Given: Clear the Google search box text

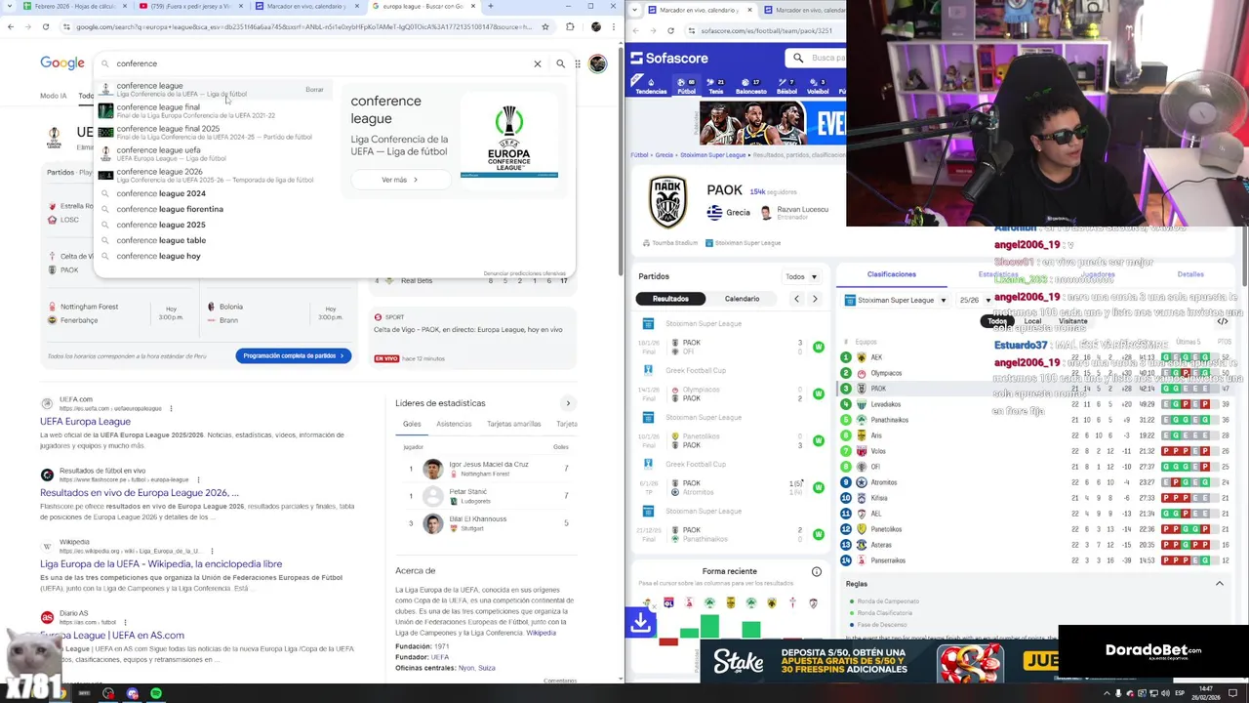Looking at the screenshot, I should point(537,63).
